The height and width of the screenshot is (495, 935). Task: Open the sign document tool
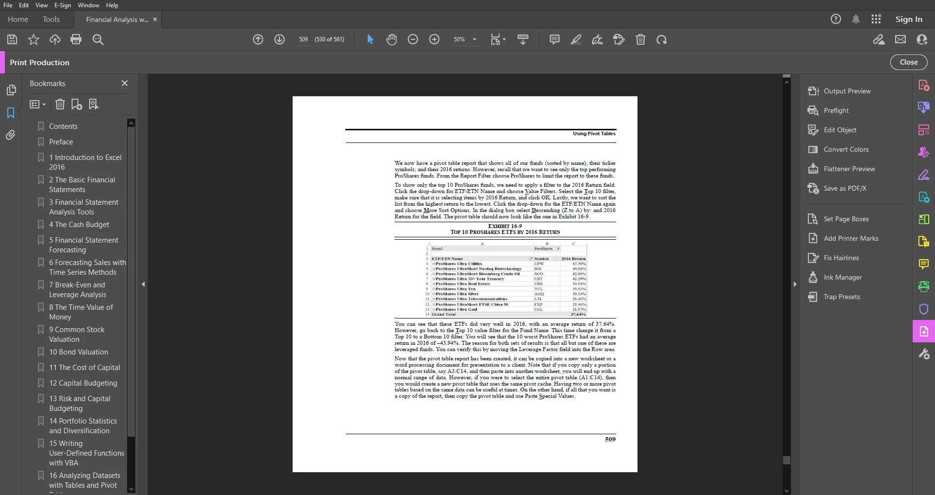tap(597, 39)
